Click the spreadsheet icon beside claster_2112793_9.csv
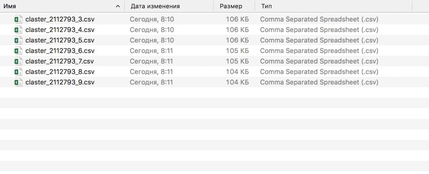429x174 pixels. point(18,82)
